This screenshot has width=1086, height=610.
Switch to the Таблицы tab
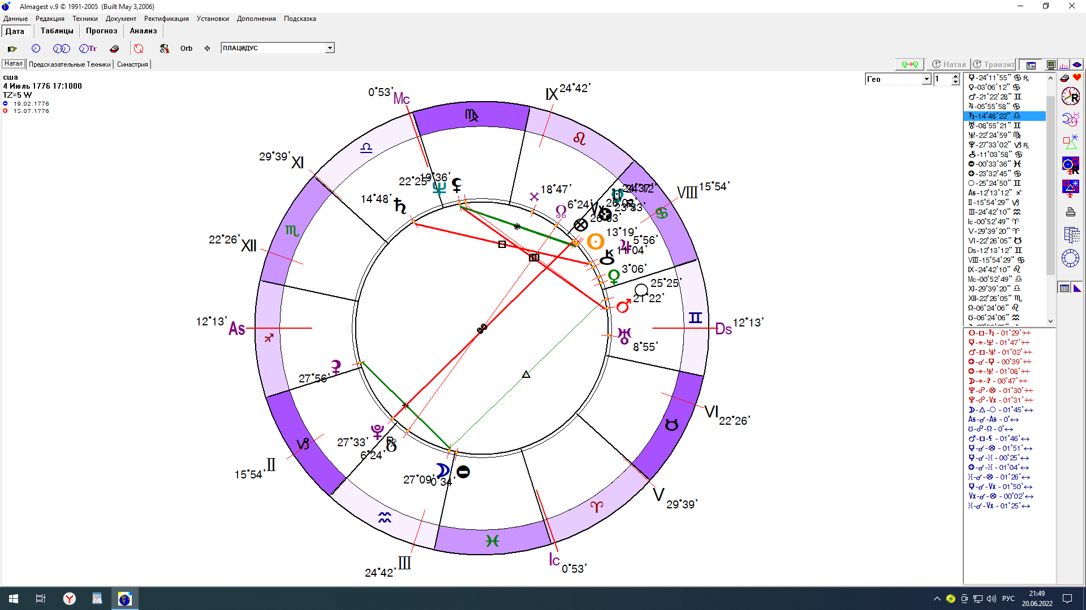57,31
